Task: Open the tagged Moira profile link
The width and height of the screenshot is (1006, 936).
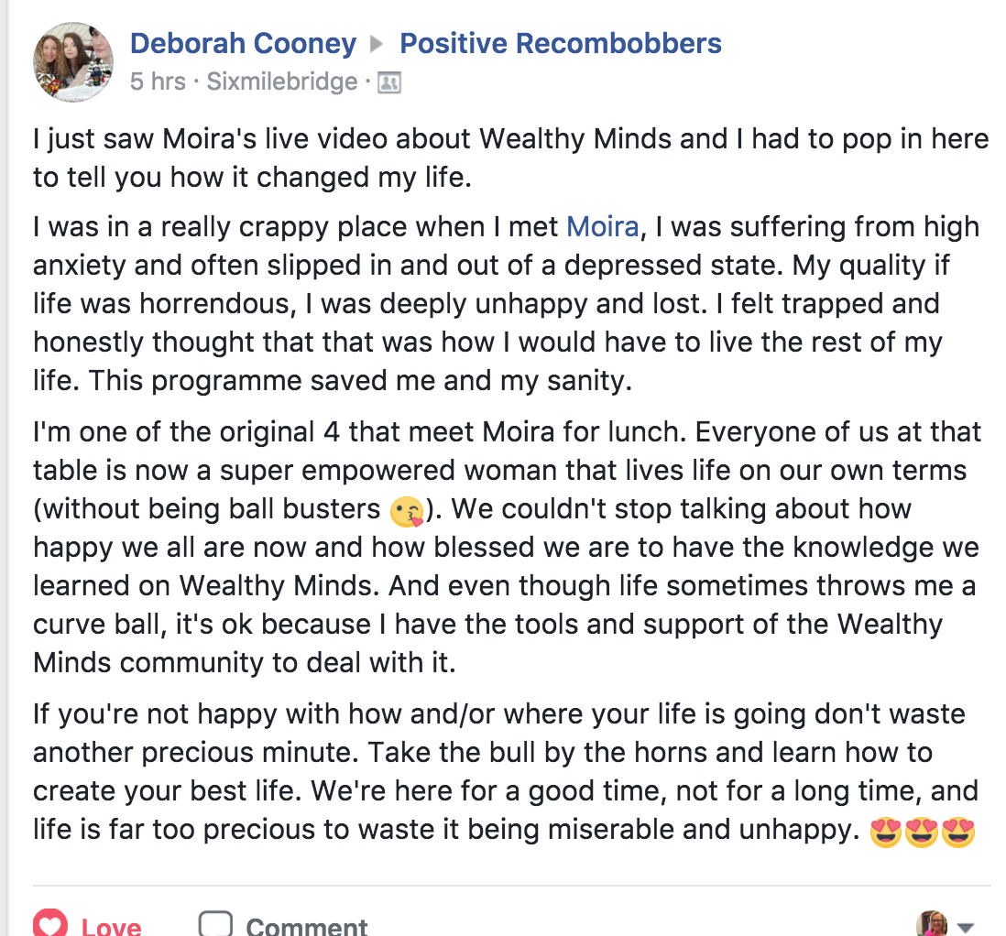Action: coord(602,226)
